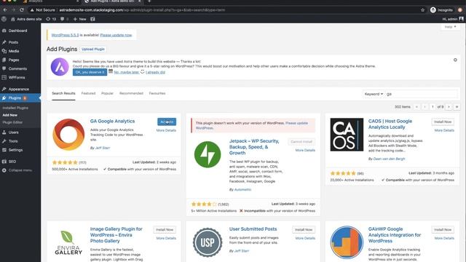Open the Settings menu

[x=15, y=150]
